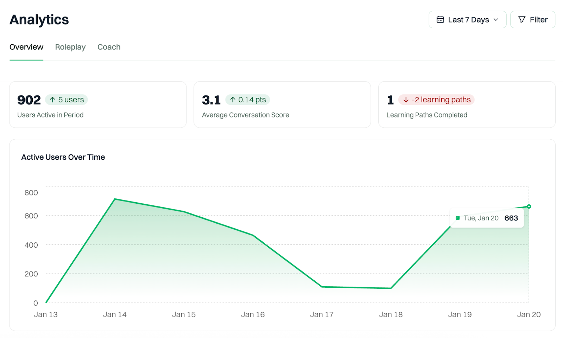Click the 'Active Users Over Time' chart title
563x338 pixels.
pyautogui.click(x=63, y=157)
